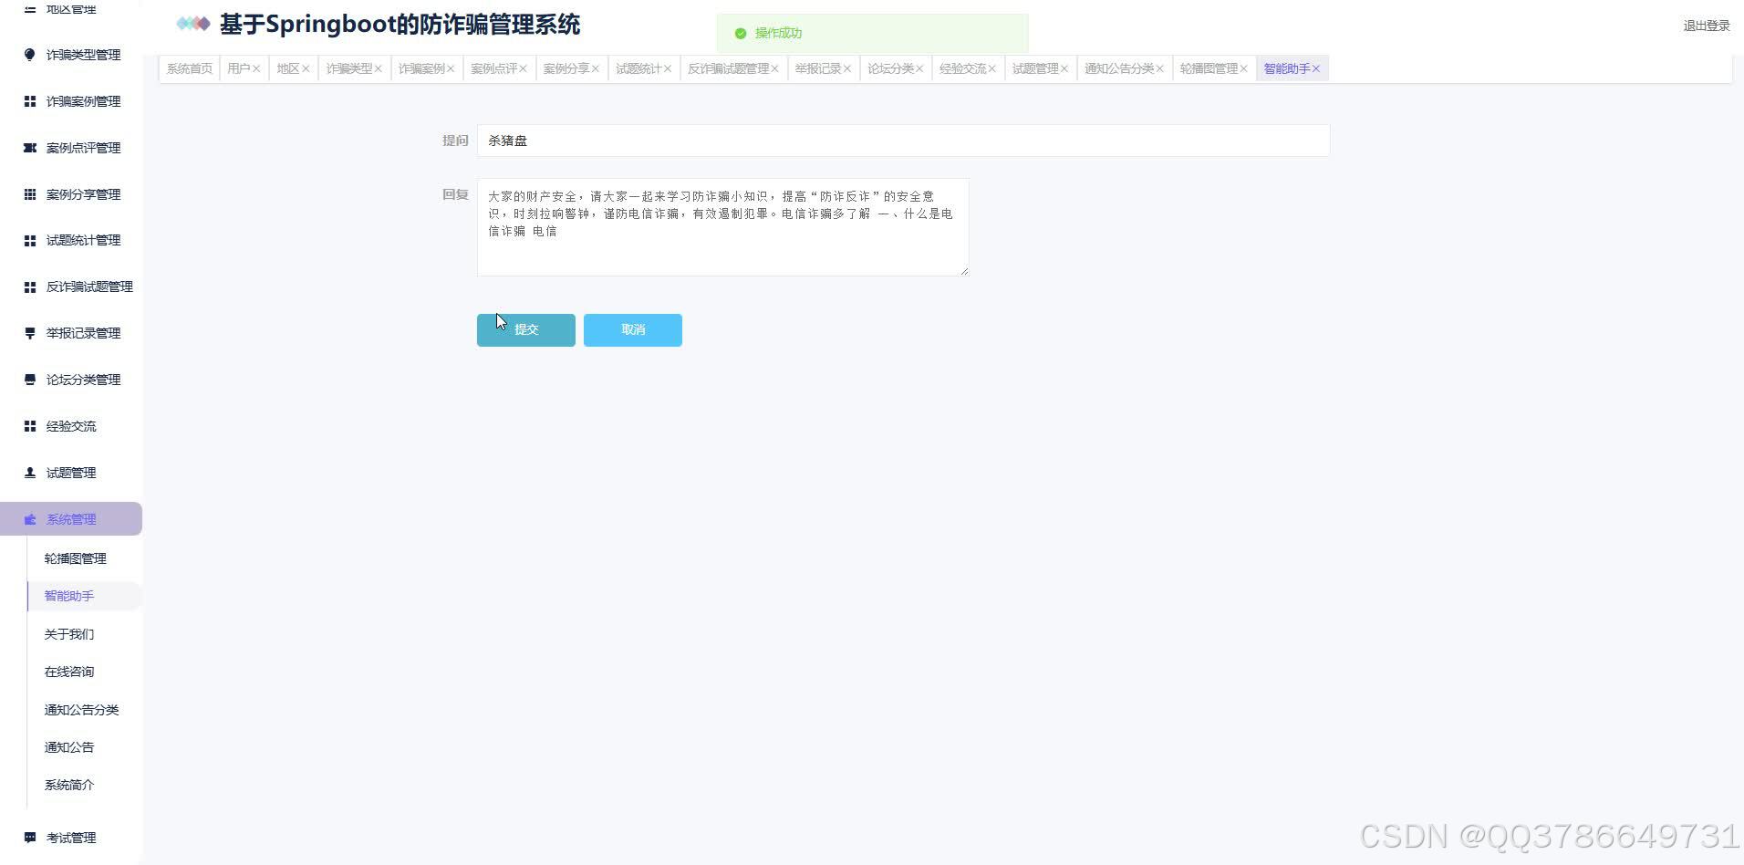Select the 案例点评管理 sidebar icon
The height and width of the screenshot is (865, 1744).
[29, 147]
